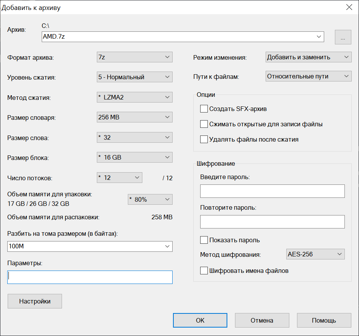Expand the Уровень сжатия dropdown
359x336 pixels.
(134, 77)
